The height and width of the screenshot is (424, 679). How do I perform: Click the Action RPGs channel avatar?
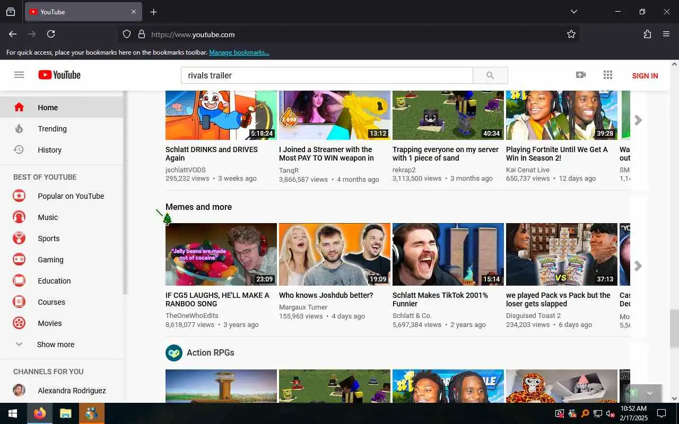click(174, 352)
